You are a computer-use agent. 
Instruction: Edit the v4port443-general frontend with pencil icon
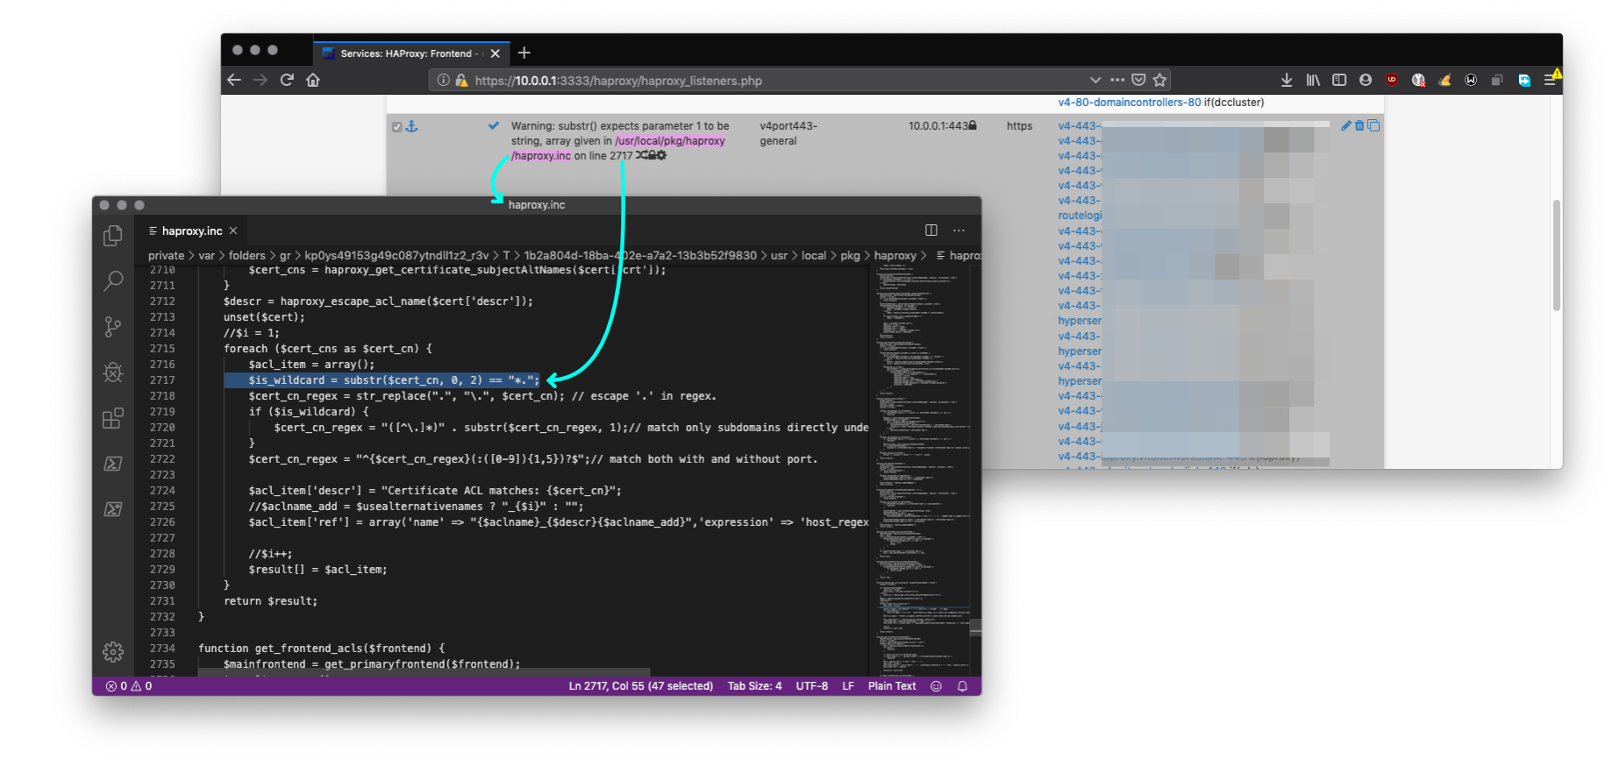(1346, 125)
